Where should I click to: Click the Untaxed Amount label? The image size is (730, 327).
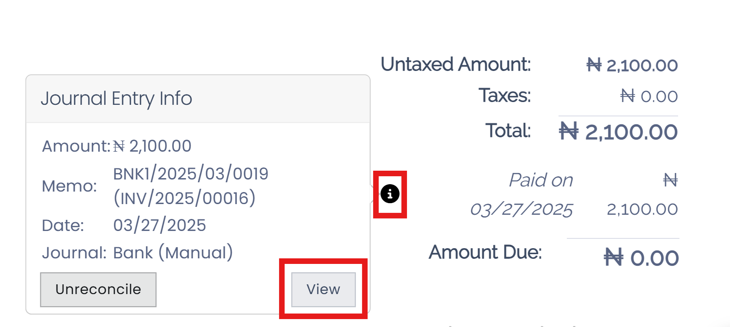point(456,64)
